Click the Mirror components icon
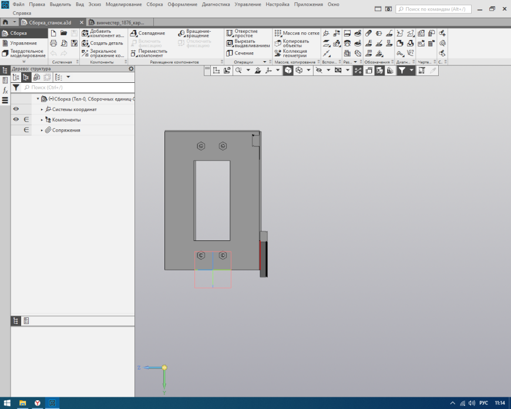The height and width of the screenshot is (409, 511). [85, 53]
